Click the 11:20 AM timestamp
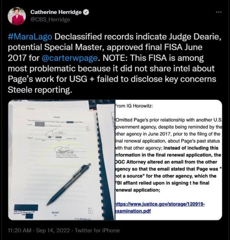Viewport: 230px width, 240px height. (20, 230)
